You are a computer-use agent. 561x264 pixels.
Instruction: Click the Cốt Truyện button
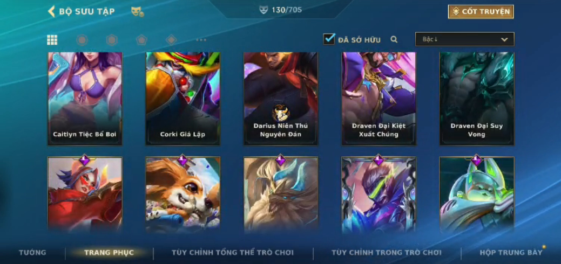coord(481,11)
